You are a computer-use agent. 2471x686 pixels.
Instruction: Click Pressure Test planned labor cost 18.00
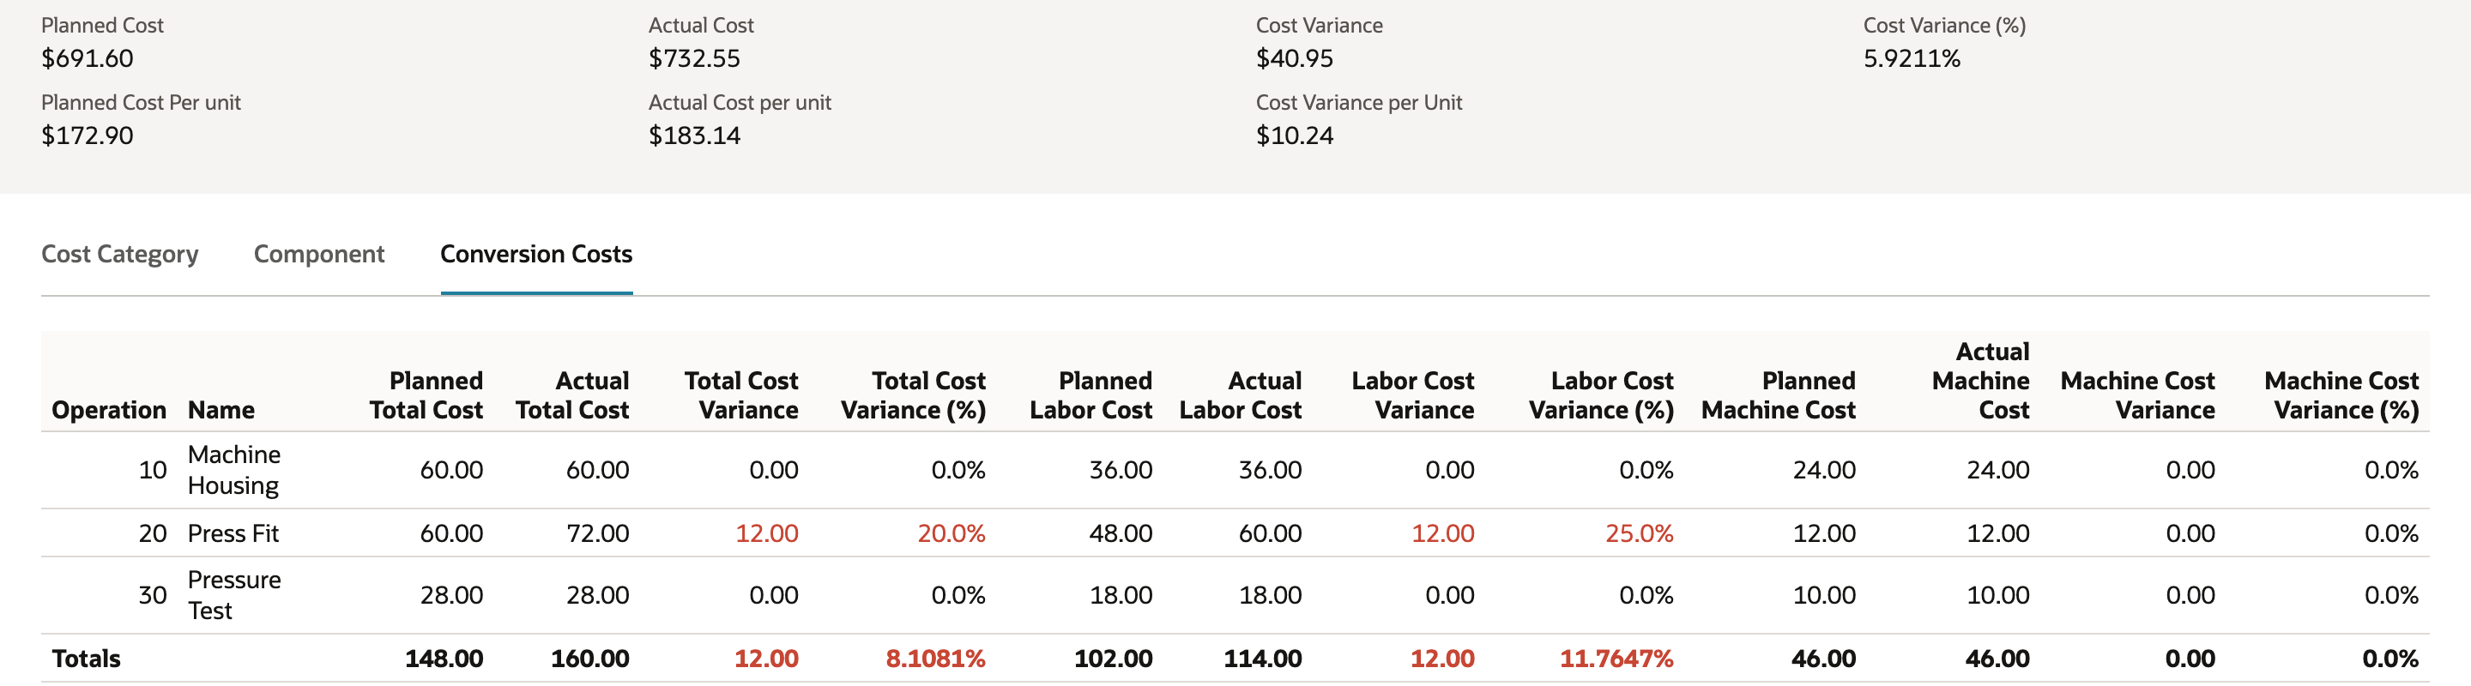[1121, 595]
